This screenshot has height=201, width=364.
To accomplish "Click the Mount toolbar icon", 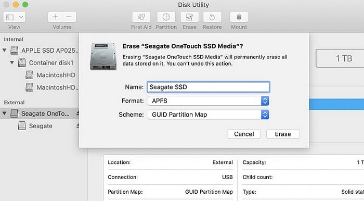I will pyautogui.click(x=239, y=17).
